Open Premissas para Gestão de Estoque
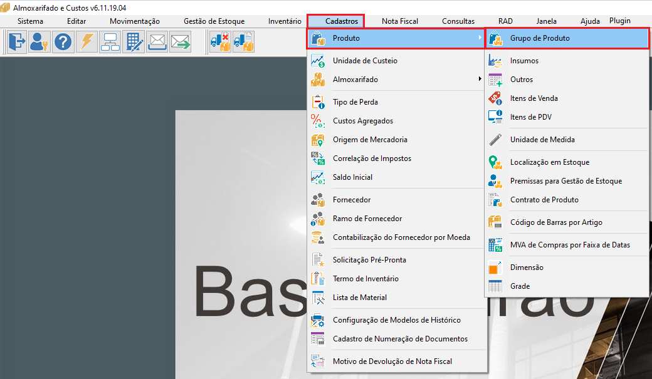The height and width of the screenshot is (379, 652). click(x=567, y=181)
